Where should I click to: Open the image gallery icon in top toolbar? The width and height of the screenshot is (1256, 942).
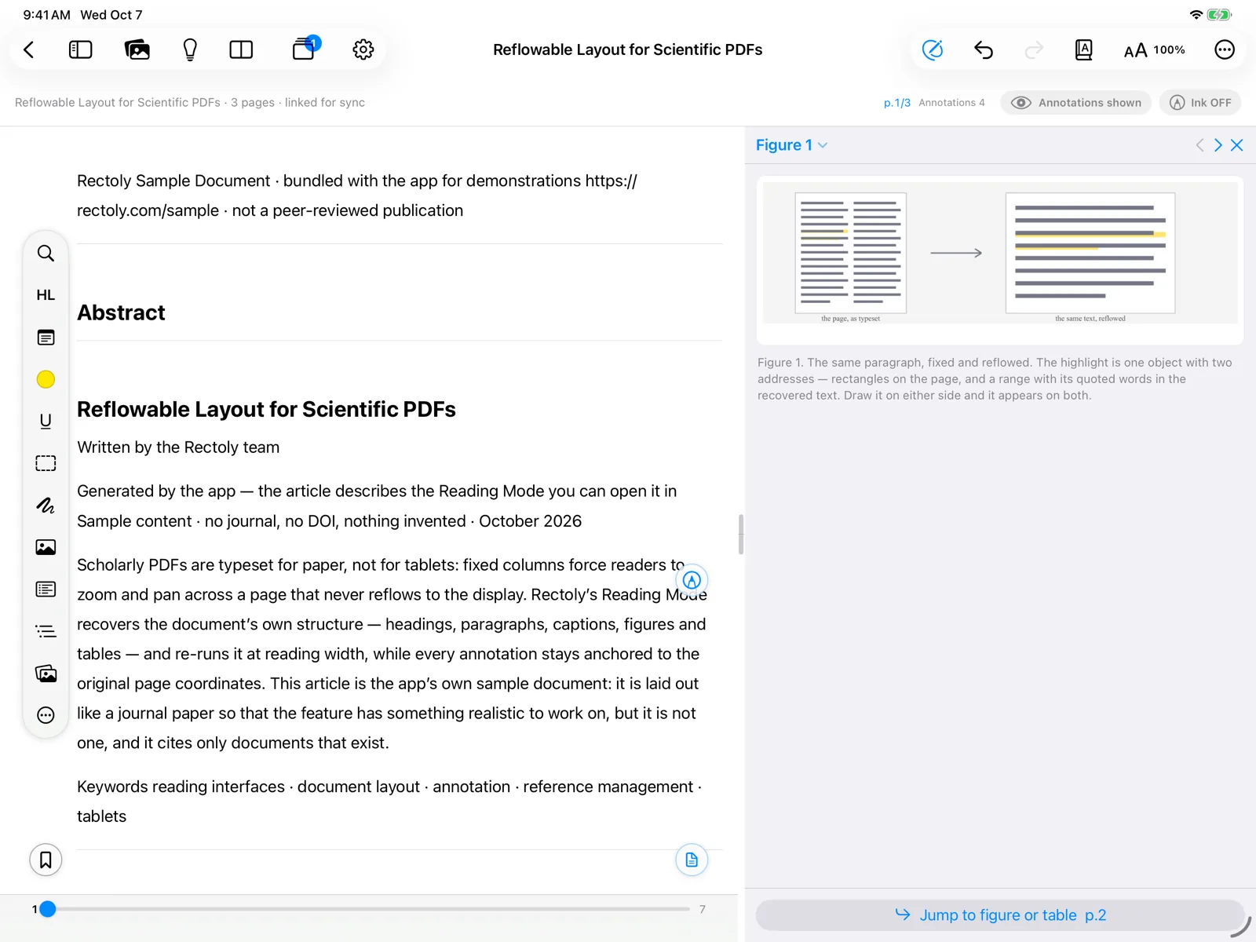[137, 50]
